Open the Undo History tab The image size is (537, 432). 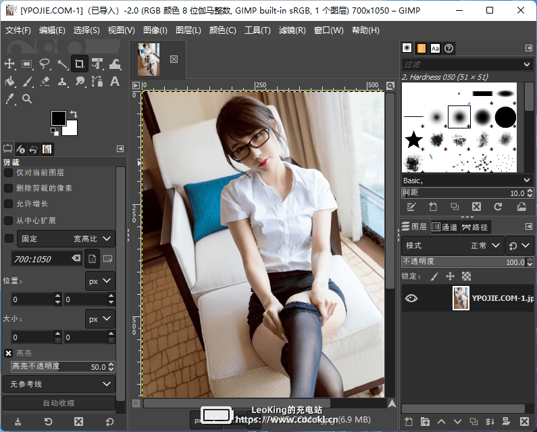(x=34, y=149)
